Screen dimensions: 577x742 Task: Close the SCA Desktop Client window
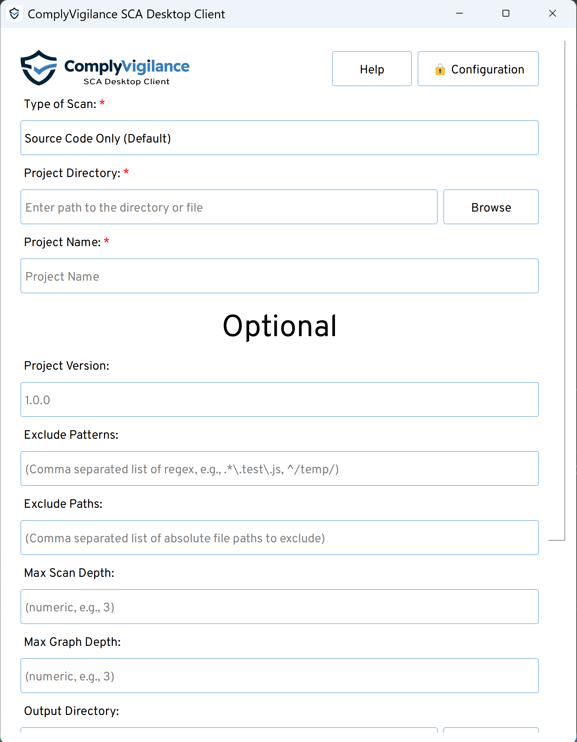coord(552,14)
